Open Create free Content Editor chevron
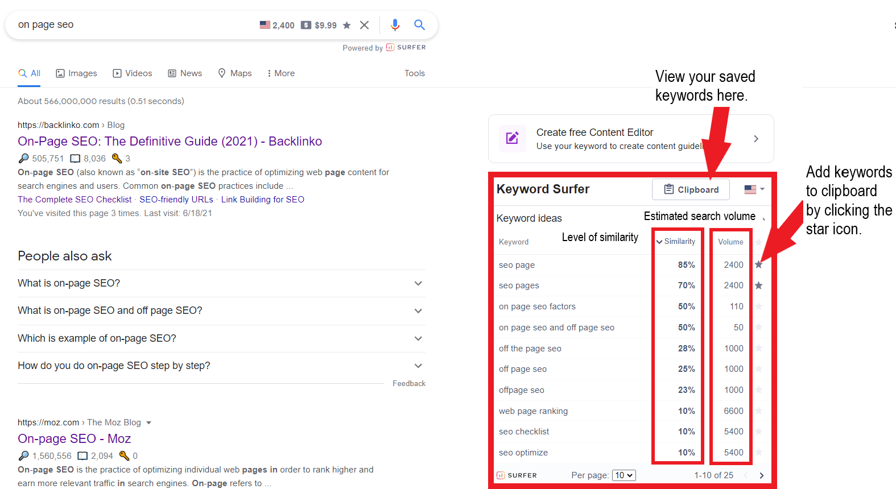Viewport: 896px width, 489px height. [756, 139]
